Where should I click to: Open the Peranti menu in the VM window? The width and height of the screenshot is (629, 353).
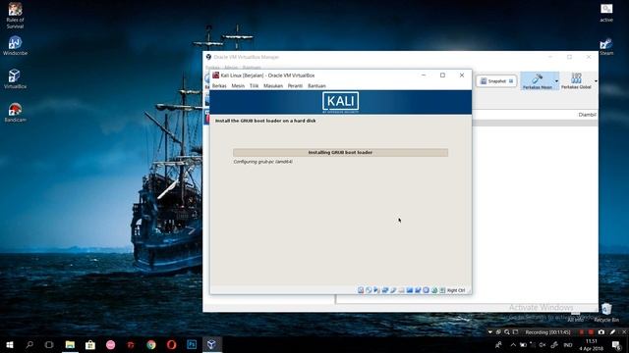pos(295,85)
